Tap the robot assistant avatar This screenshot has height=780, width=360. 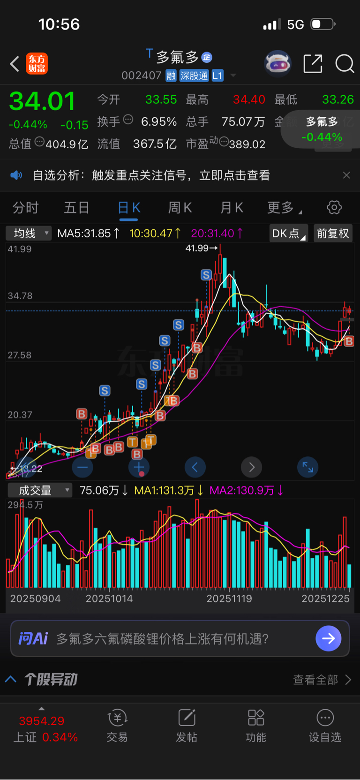[278, 63]
